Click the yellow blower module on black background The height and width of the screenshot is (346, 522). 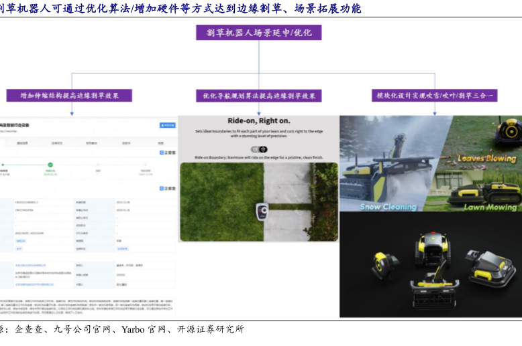point(386,264)
